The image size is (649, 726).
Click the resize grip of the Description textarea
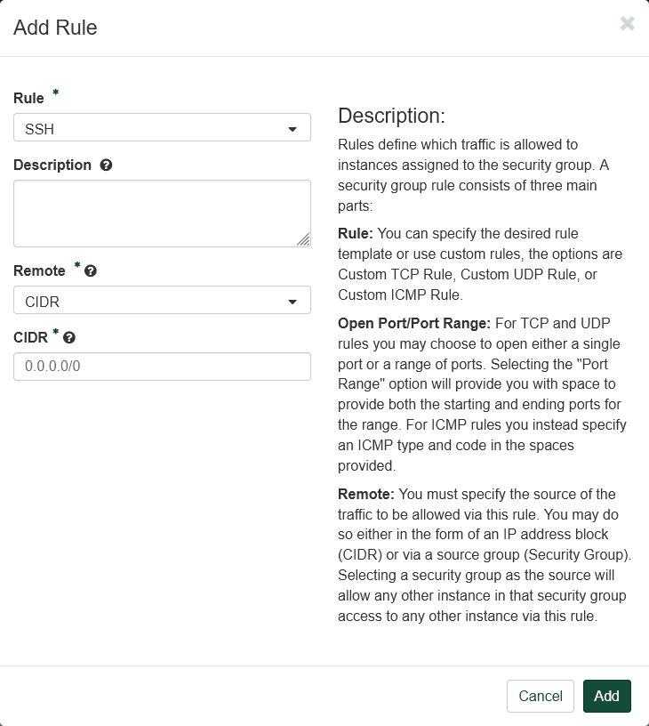coord(303,238)
